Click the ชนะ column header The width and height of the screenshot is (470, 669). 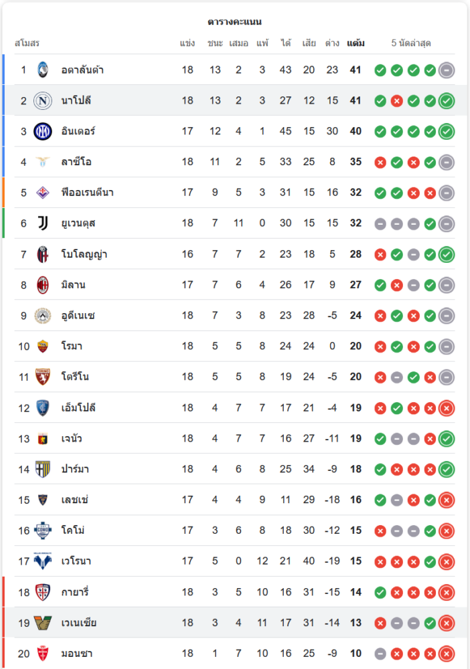[x=215, y=43]
